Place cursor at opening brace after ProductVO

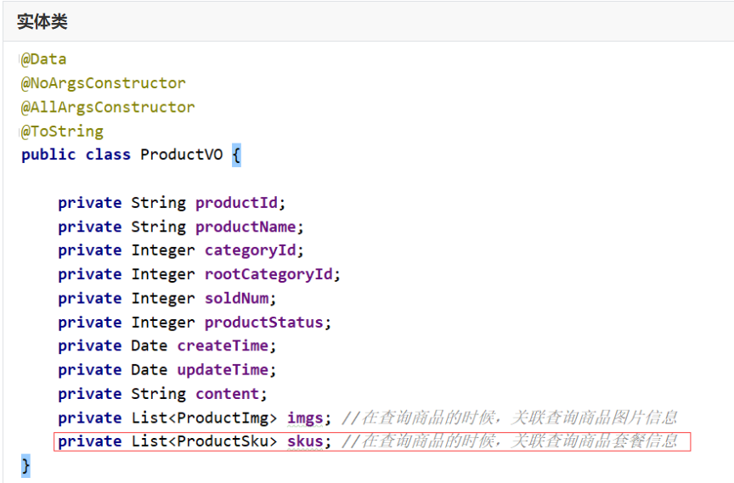(x=236, y=154)
